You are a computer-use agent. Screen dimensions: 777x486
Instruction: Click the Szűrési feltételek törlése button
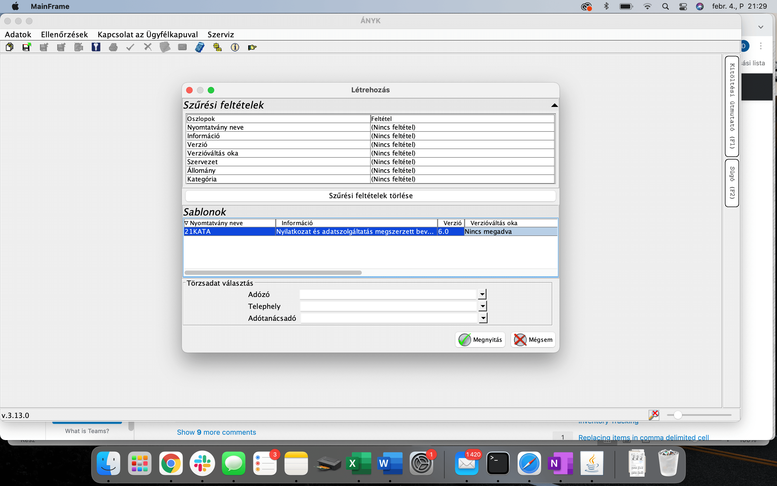click(x=370, y=196)
